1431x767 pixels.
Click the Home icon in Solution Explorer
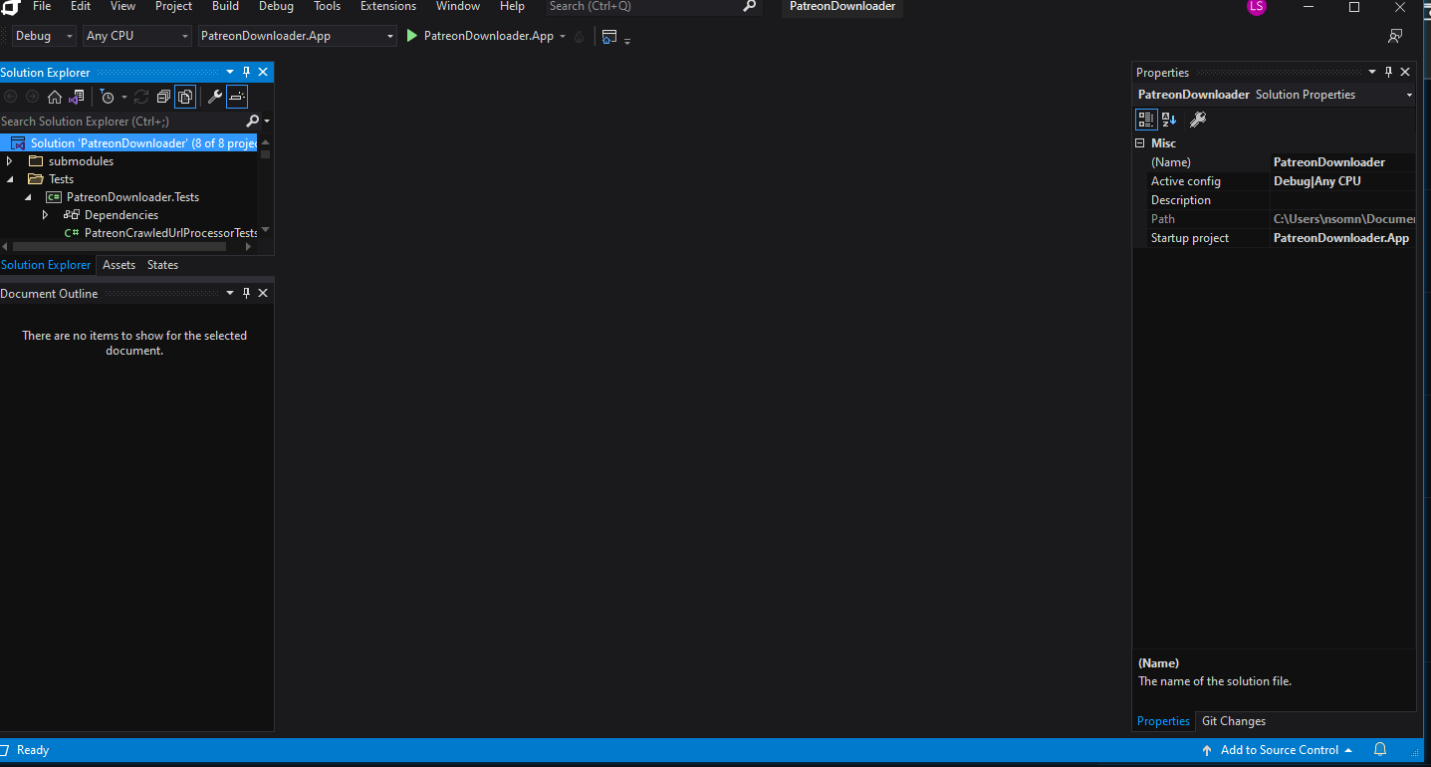tap(54, 97)
